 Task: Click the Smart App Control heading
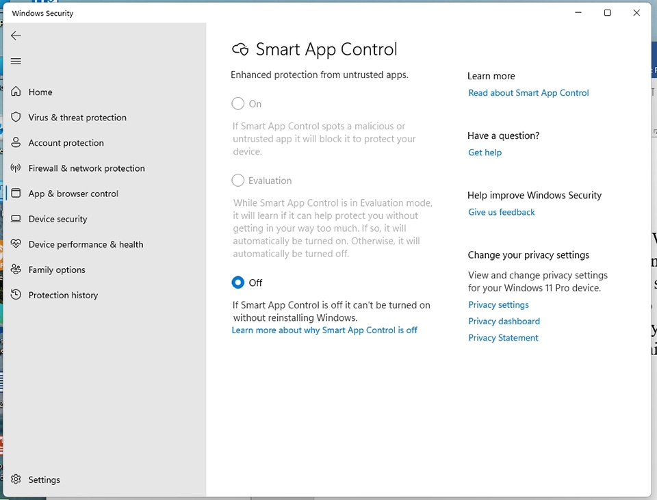tap(326, 49)
